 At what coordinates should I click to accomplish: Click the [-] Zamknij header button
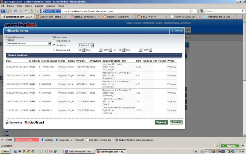click(x=177, y=30)
